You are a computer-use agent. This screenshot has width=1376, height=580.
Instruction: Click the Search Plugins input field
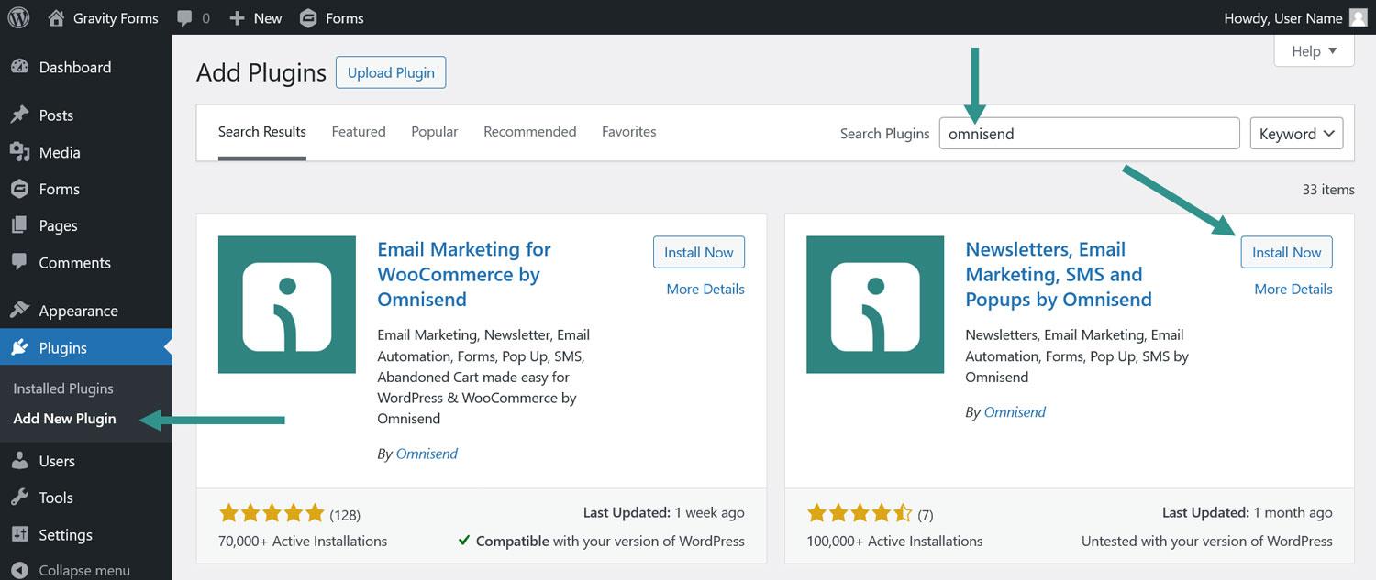point(1090,134)
